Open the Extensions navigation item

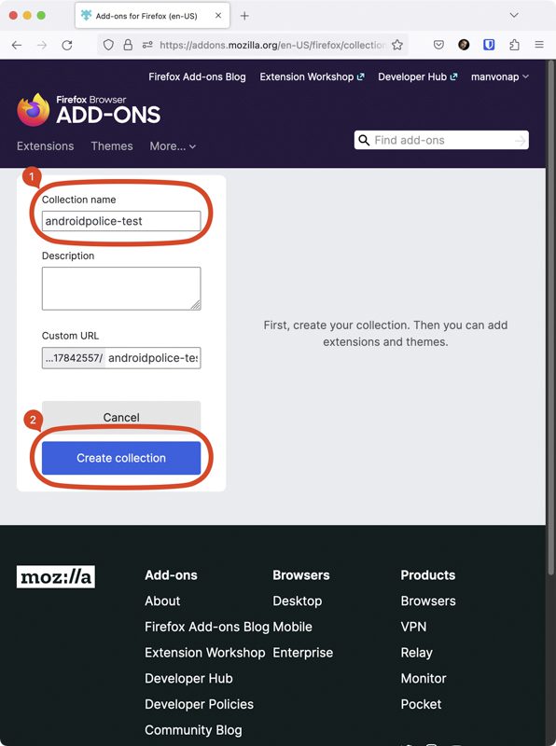[x=45, y=146]
